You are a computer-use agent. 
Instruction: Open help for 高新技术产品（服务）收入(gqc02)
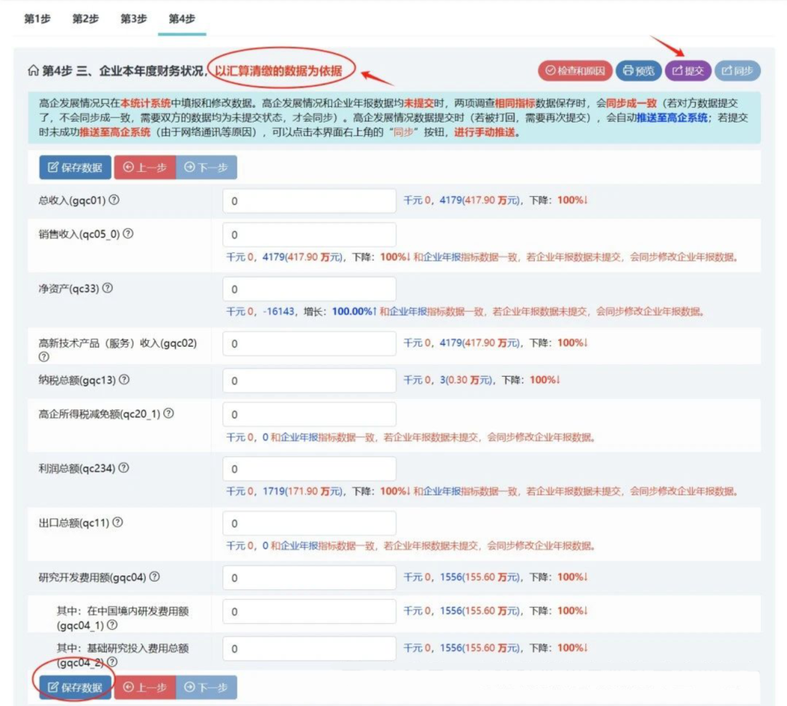pos(44,356)
